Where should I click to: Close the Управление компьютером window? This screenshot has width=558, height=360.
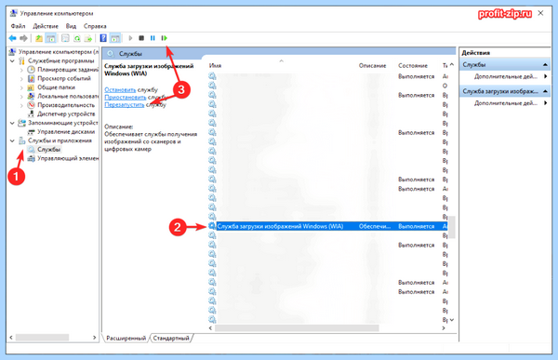coord(540,13)
